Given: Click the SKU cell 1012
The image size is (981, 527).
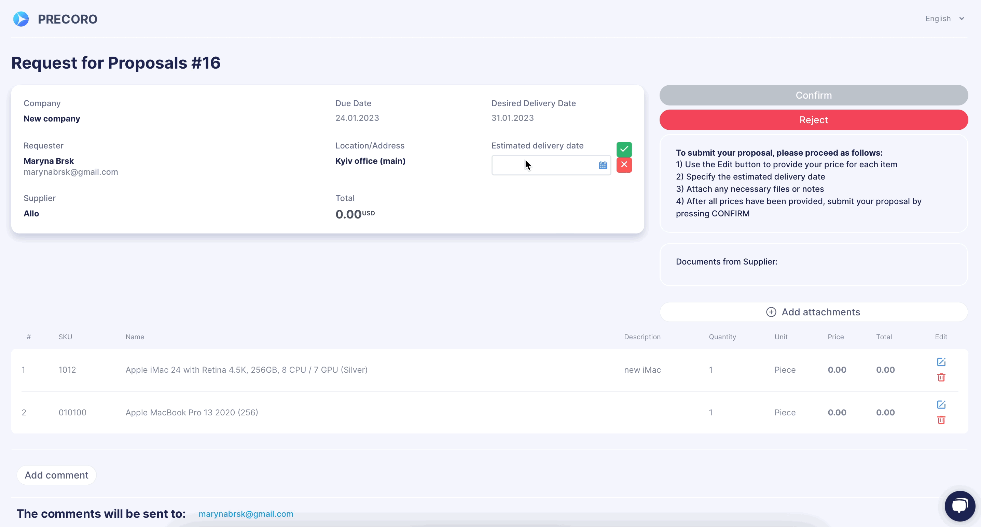Looking at the screenshot, I should [67, 370].
